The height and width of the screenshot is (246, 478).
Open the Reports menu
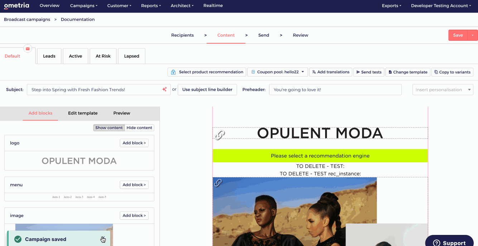151,5
